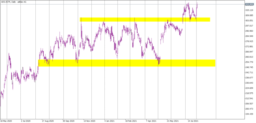Click the 297.017 price axis label
The image size is (256, 123).
(249, 26)
